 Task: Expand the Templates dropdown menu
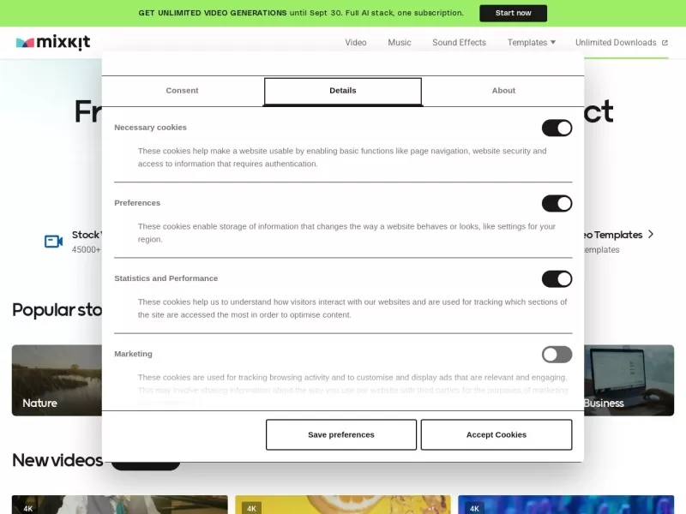point(531,42)
